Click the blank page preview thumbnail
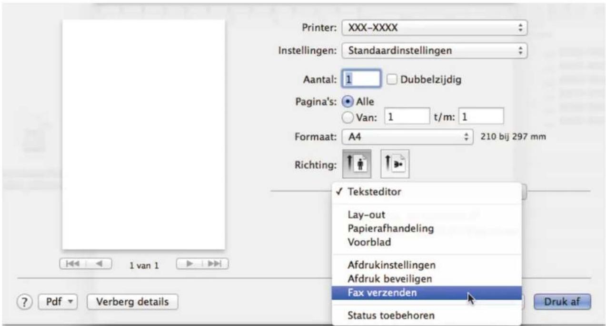 click(144, 135)
